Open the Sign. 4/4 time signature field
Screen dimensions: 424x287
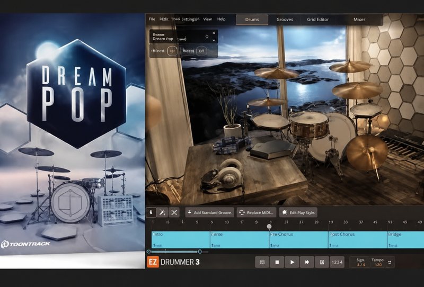(361, 263)
